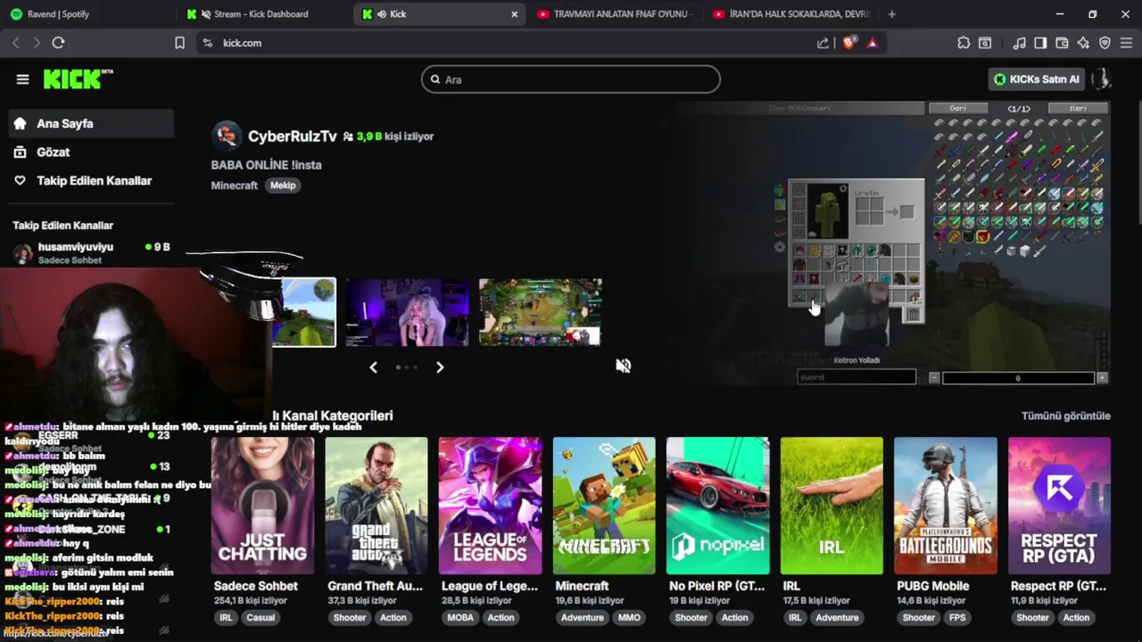This screenshot has height=642, width=1142.
Task: Select the Minecraft landscape carousel thumbnail
Action: point(303,312)
